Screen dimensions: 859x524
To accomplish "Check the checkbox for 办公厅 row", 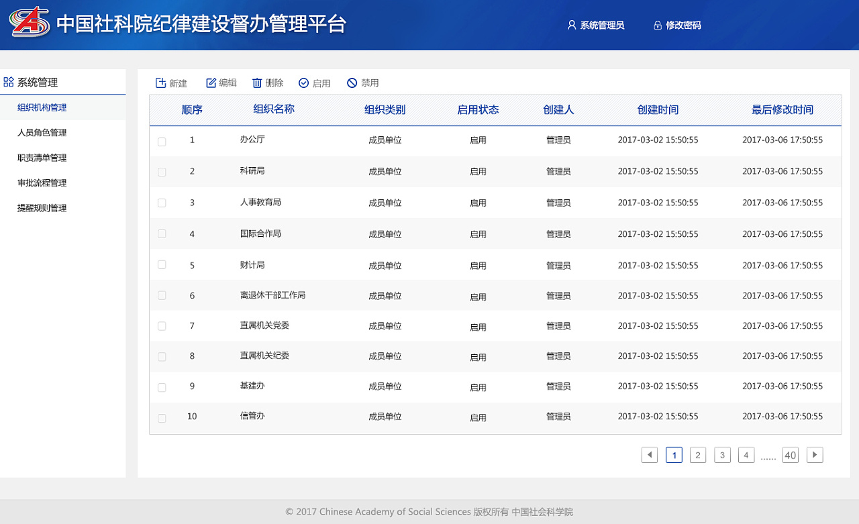I will coord(162,141).
